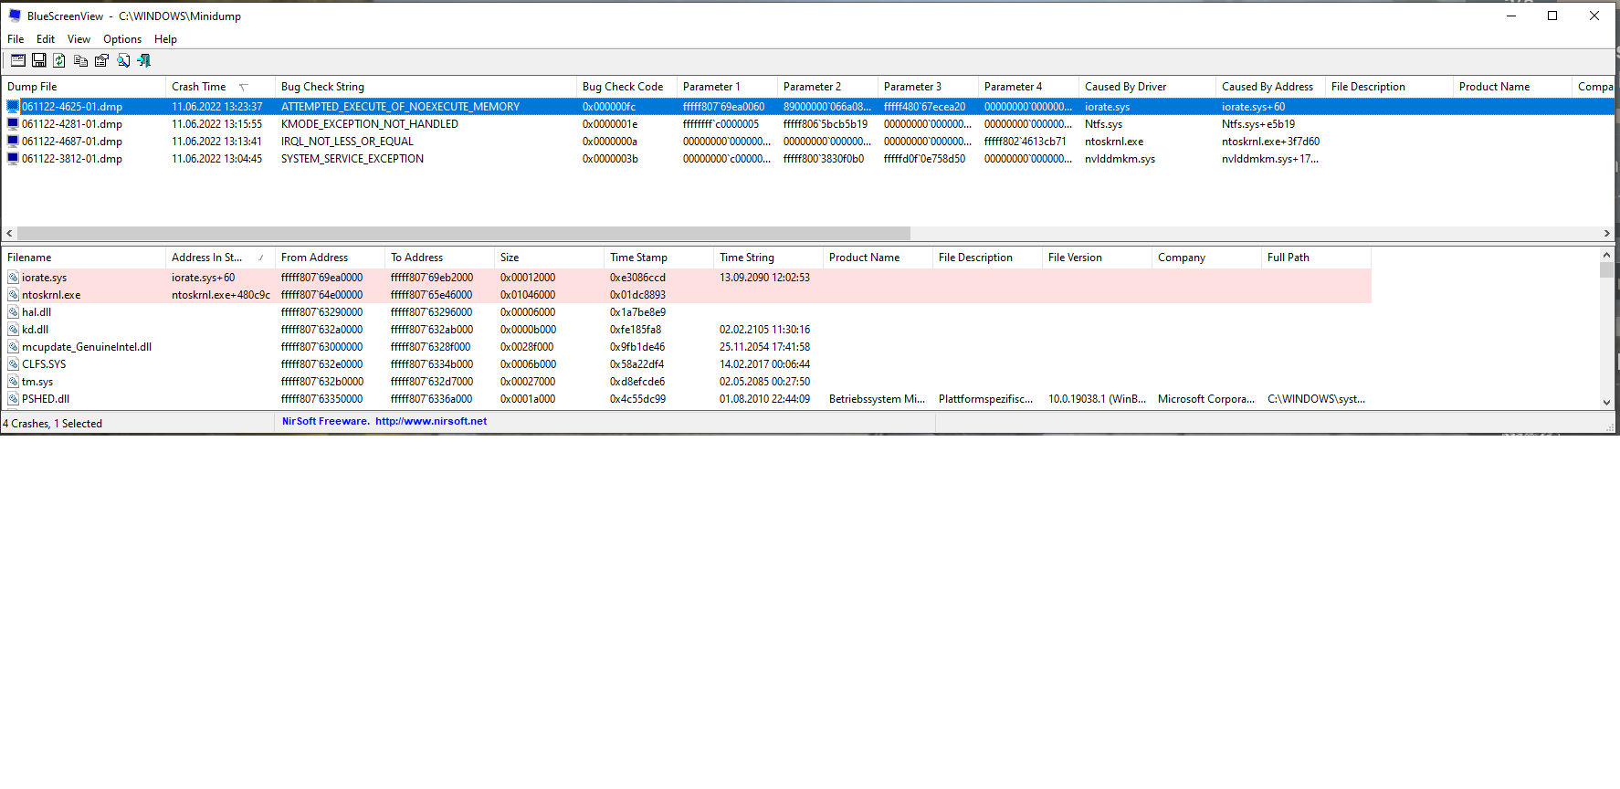Click time string 13.09.2090 12:02:53

[x=764, y=278]
